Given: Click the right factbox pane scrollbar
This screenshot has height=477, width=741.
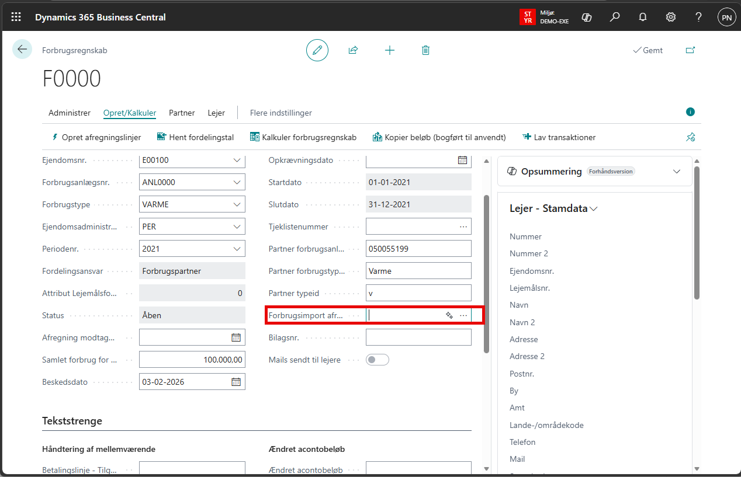Looking at the screenshot, I should pos(697,234).
